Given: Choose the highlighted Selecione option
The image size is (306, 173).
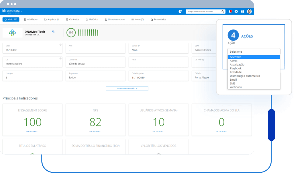Looking at the screenshot, I should (x=254, y=57).
